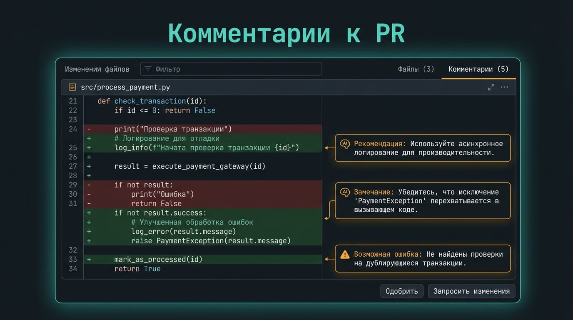The image size is (573, 320).
Task: Open the Рекомендация comment about асинхронное логирование
Action: coord(423,148)
